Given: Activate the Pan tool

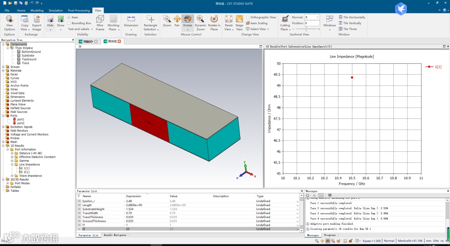Looking at the screenshot, I should pos(177,21).
